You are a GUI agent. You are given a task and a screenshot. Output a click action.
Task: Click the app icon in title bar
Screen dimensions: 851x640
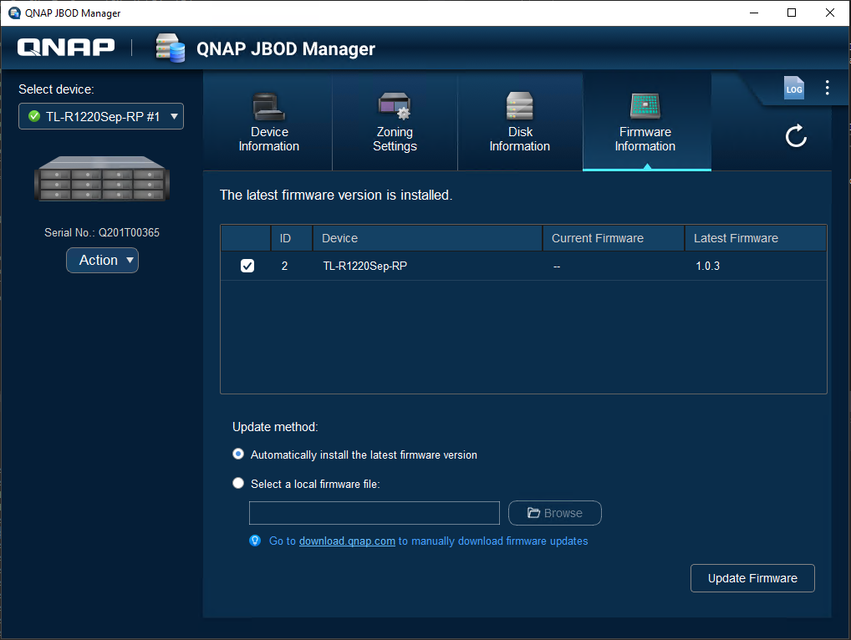[14, 13]
